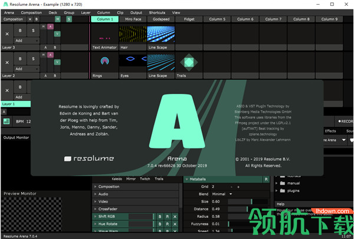
Task: Clear Layer 2 with its X button
Action: [x=7, y=62]
